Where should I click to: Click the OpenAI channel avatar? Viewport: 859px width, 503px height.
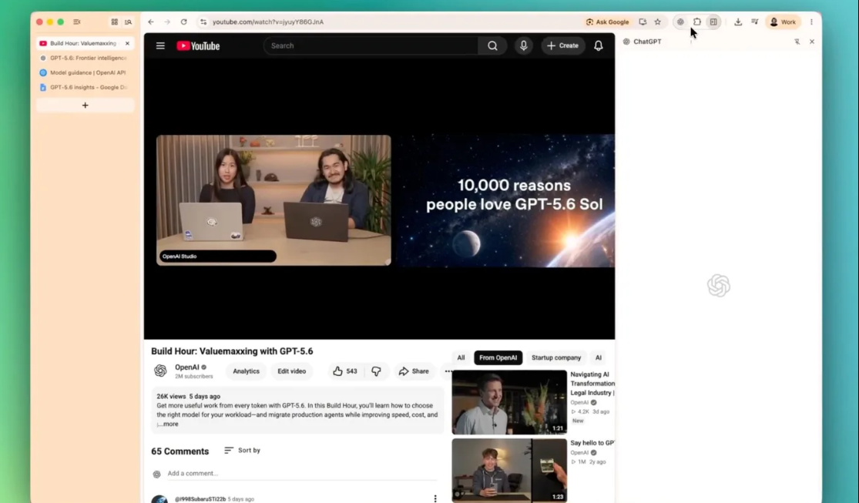160,371
